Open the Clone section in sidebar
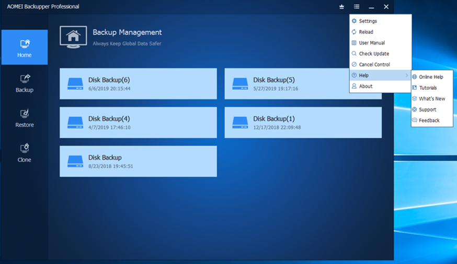The width and height of the screenshot is (457, 264). click(x=25, y=153)
